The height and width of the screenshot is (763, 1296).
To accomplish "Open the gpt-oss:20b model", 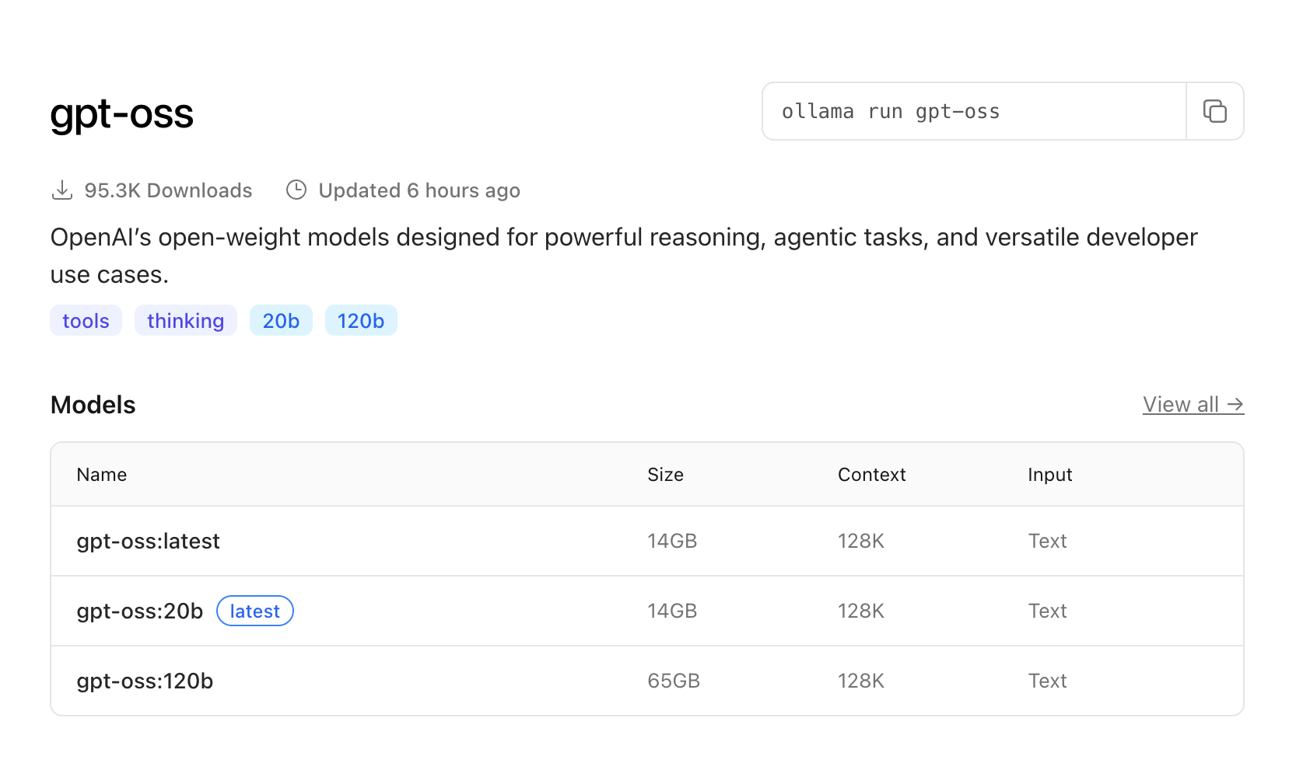I will pos(140,611).
